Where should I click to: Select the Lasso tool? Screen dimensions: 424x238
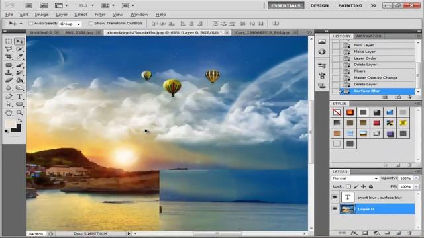coord(9,49)
